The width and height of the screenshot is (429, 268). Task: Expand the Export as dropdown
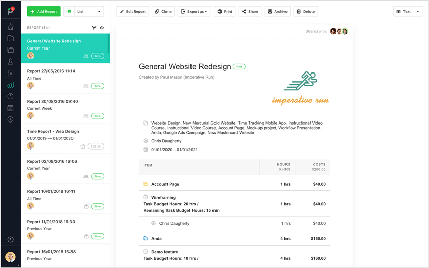(x=194, y=11)
